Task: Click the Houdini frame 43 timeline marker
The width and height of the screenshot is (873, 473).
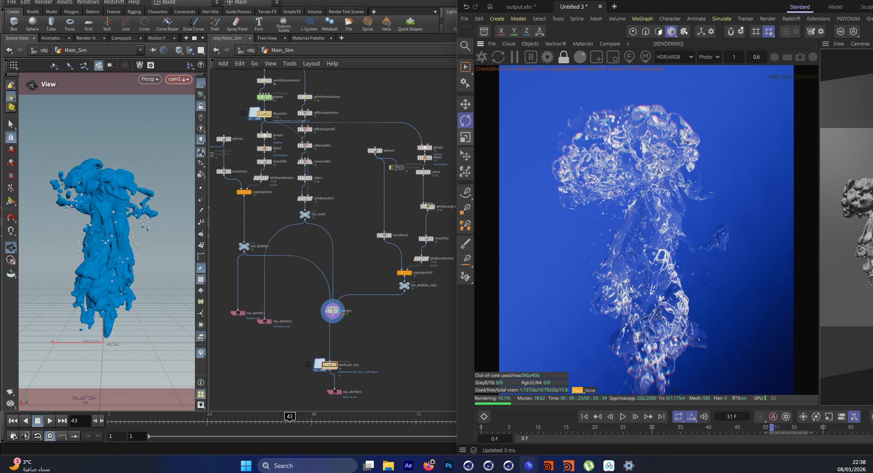Action: pyautogui.click(x=290, y=416)
